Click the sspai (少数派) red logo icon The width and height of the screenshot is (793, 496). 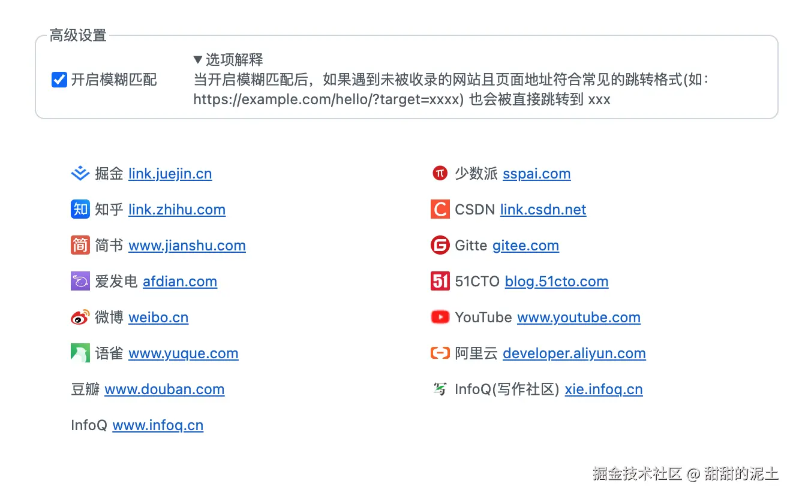440,174
